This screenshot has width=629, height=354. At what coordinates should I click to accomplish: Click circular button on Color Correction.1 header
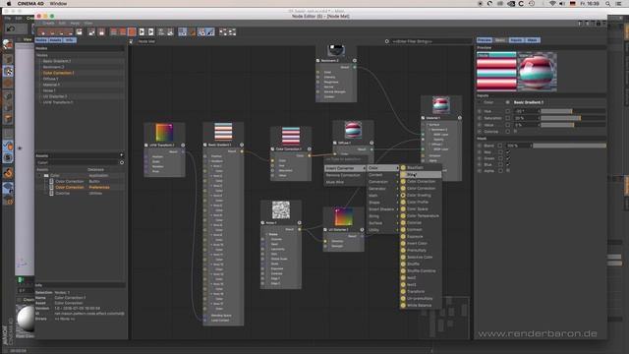[x=310, y=148]
